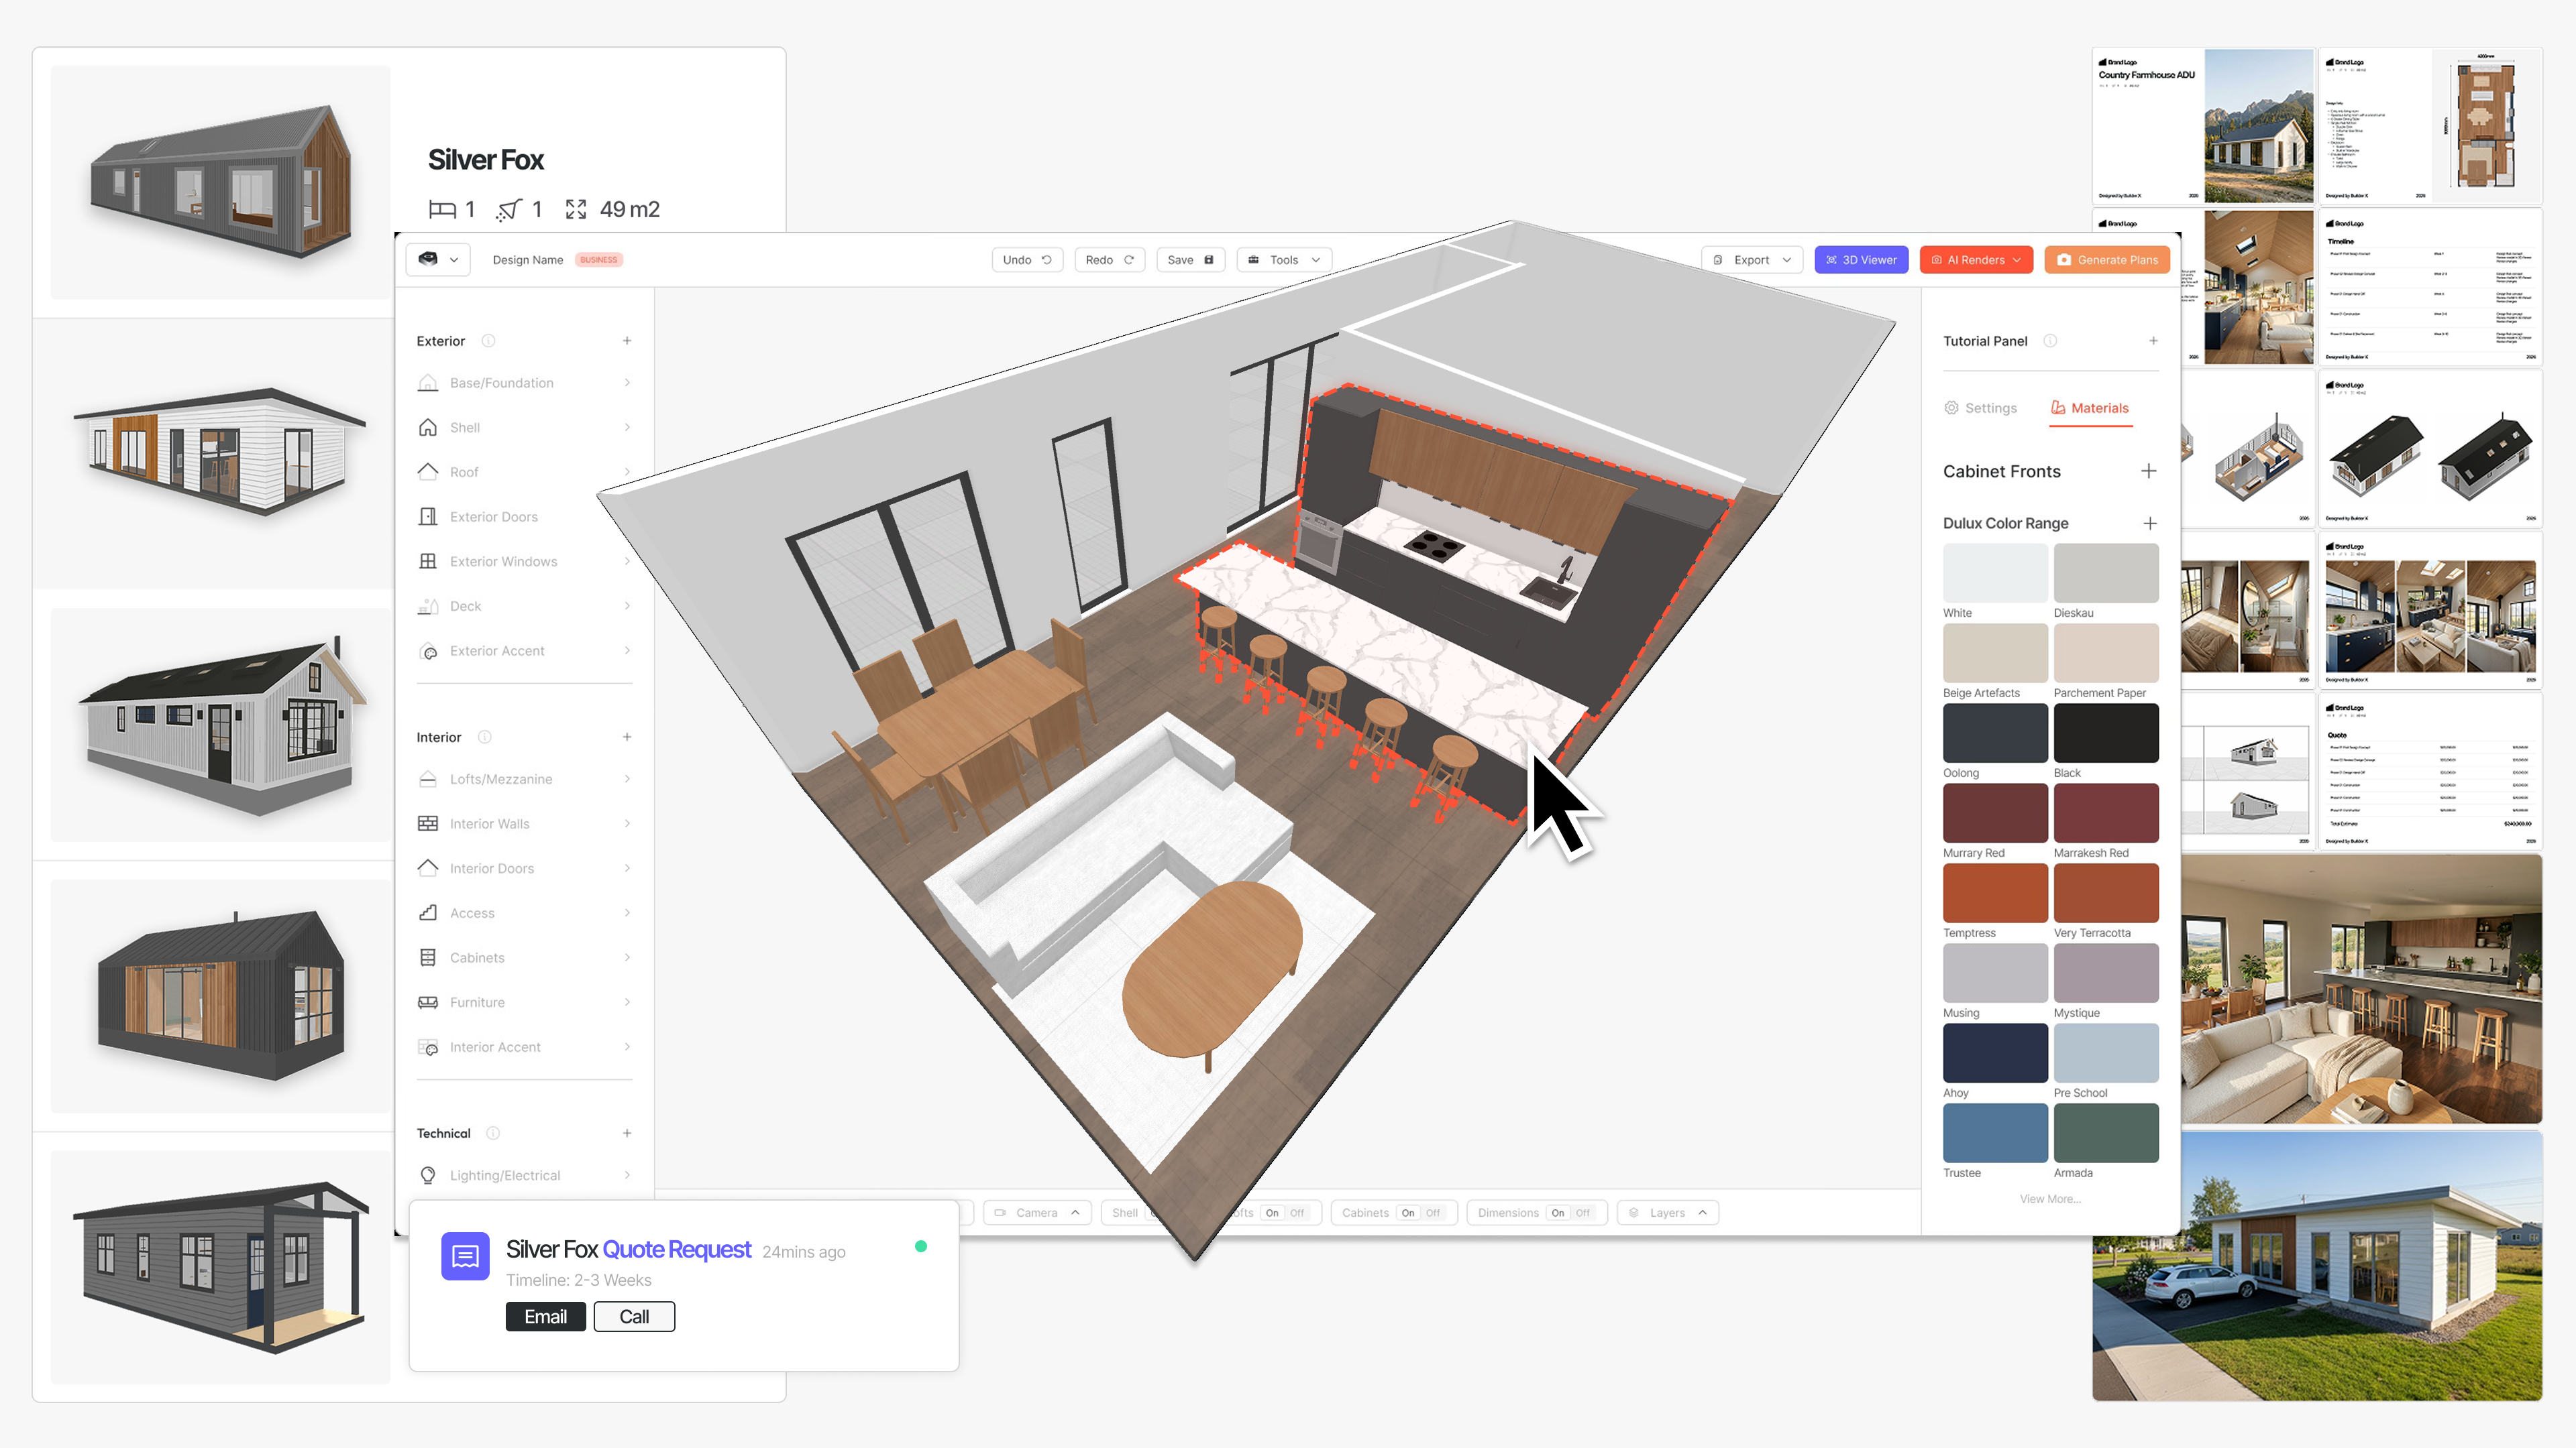2576x1448 pixels.
Task: Open the Interior Doors icon
Action: (x=428, y=868)
